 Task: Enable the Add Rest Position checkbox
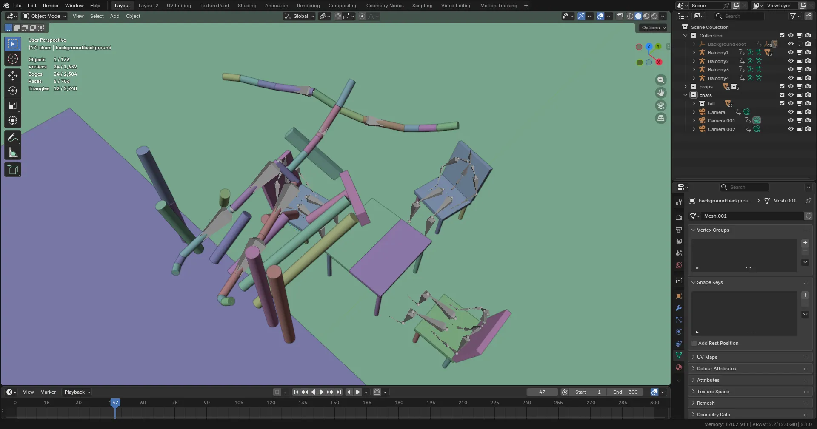pos(694,343)
